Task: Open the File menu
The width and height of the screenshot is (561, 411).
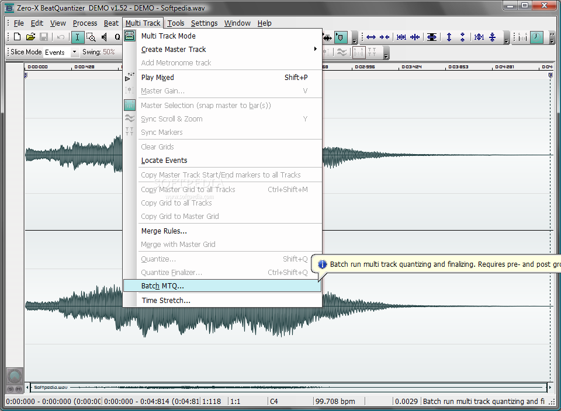Action: coord(19,23)
